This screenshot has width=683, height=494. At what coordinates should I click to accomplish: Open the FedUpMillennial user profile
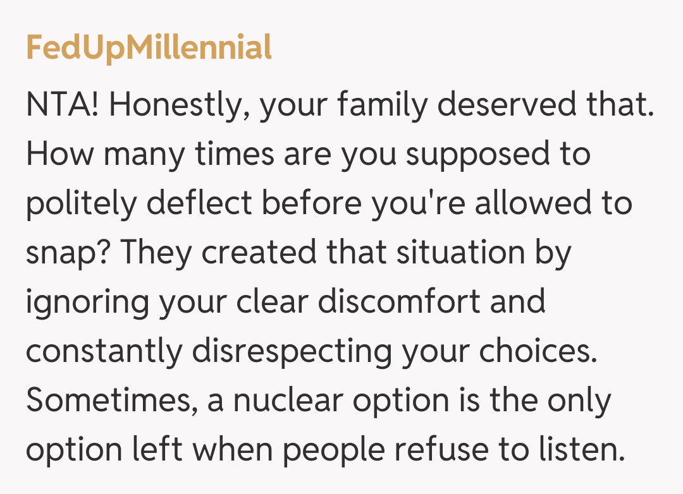(x=149, y=48)
